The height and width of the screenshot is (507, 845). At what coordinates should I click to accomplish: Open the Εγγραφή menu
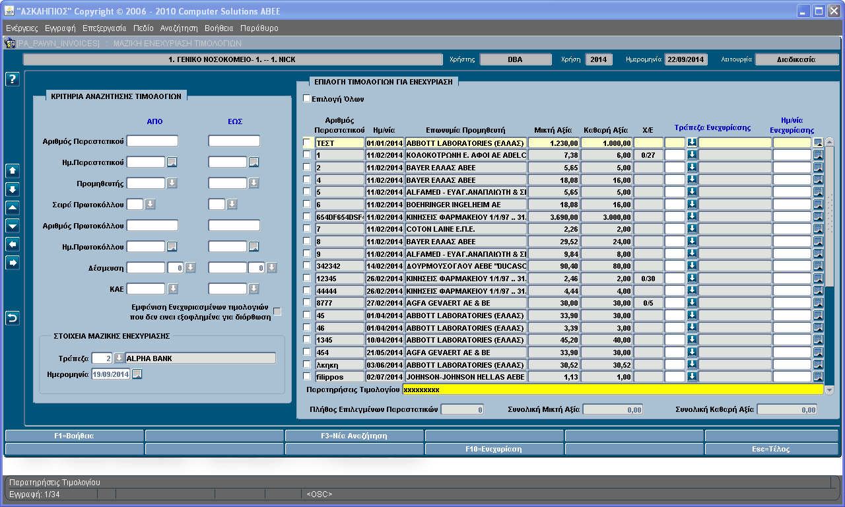(x=60, y=28)
